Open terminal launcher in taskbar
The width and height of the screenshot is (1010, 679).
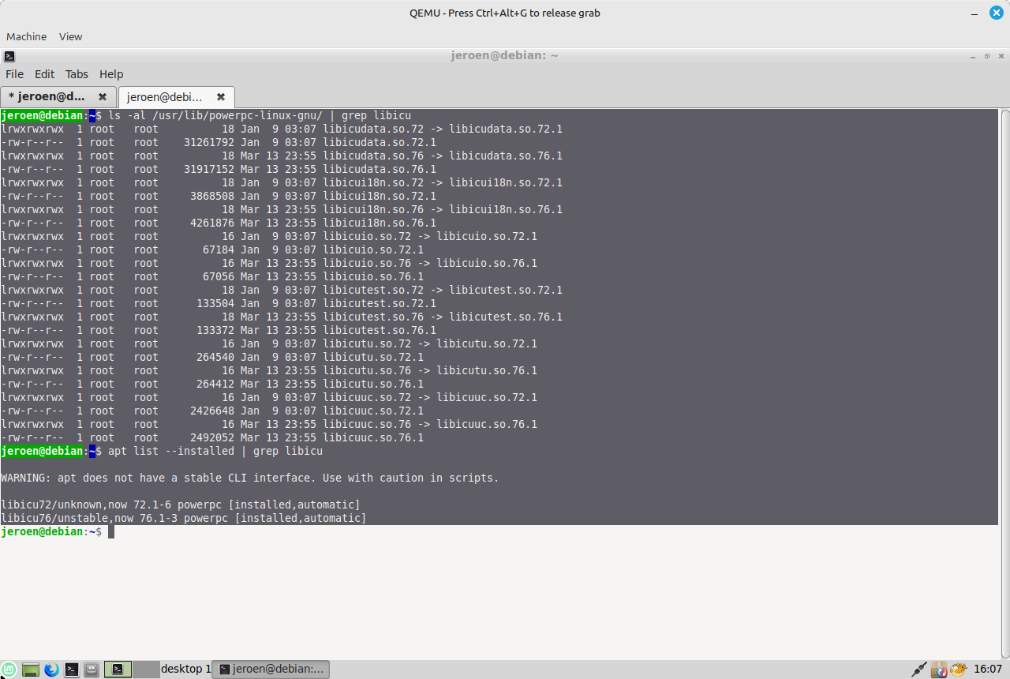72,670
